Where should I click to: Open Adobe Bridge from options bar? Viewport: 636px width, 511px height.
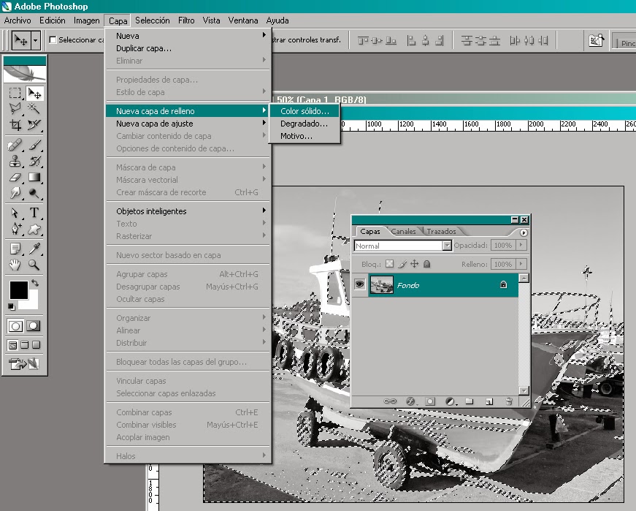click(x=596, y=40)
